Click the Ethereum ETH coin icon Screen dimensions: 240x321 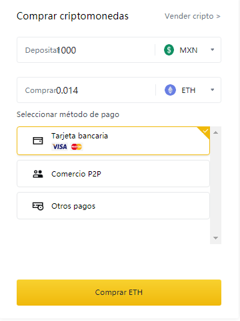170,90
